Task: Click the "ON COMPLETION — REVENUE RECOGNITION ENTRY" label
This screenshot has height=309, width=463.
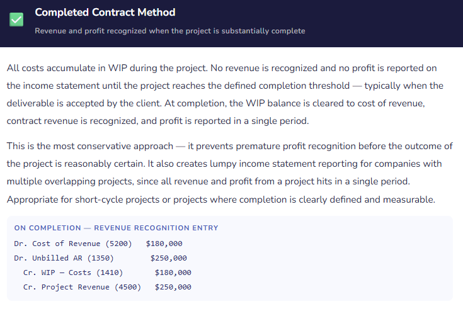Action: [x=116, y=228]
